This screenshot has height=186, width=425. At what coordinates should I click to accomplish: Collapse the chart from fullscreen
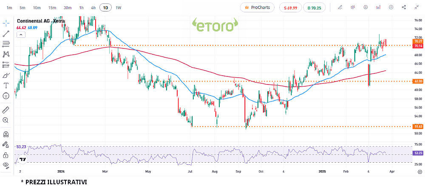(416, 7)
